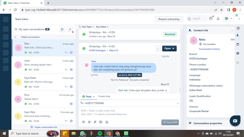244x137 pixels.
Task: Open File Explorer from the taskbar
Action: click(73, 133)
